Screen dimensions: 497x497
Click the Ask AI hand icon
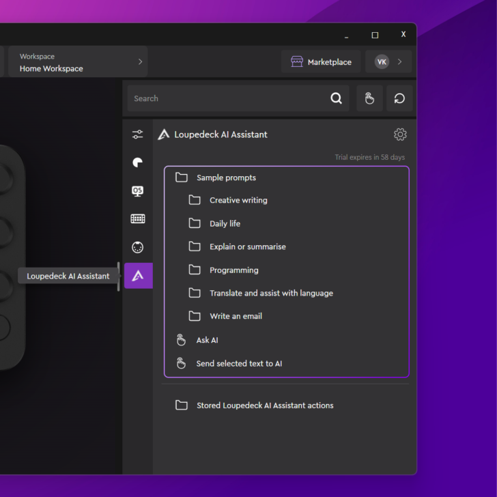(x=181, y=340)
